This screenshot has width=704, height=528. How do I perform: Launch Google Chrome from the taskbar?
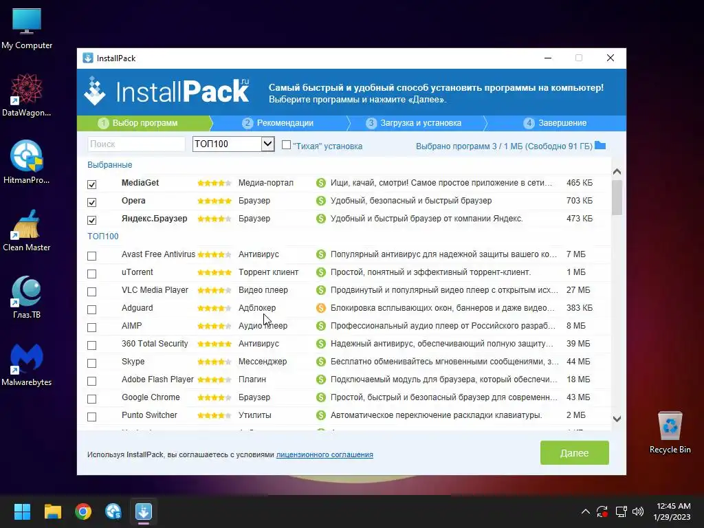coord(83,511)
